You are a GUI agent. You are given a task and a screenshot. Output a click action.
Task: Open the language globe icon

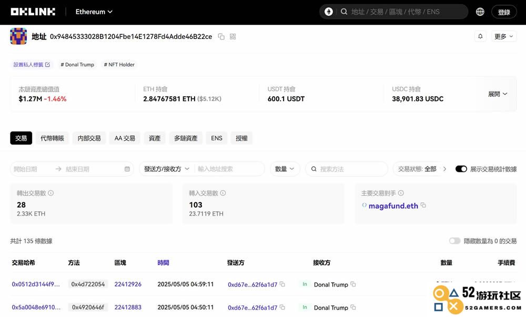click(x=480, y=12)
